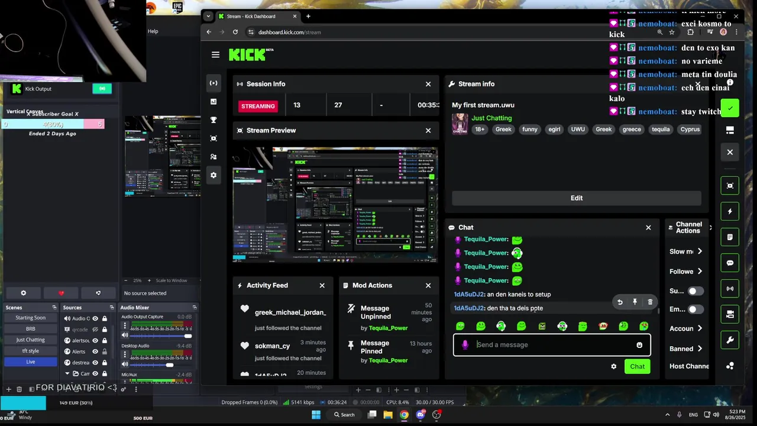The width and height of the screenshot is (757, 426).
Task: Hide the Audio Output Capture source
Action: [95, 318]
